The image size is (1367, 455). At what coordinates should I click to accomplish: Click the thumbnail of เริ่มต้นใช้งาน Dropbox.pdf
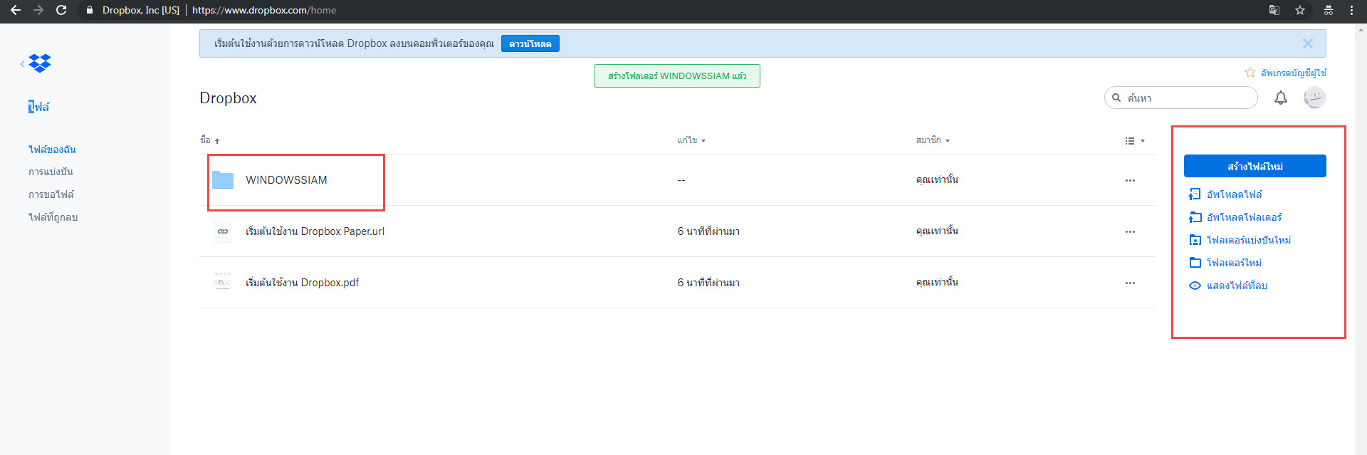coord(223,283)
